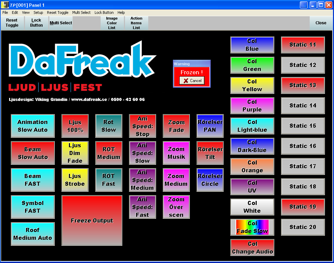Click the X icon on Cancel button

click(186, 81)
